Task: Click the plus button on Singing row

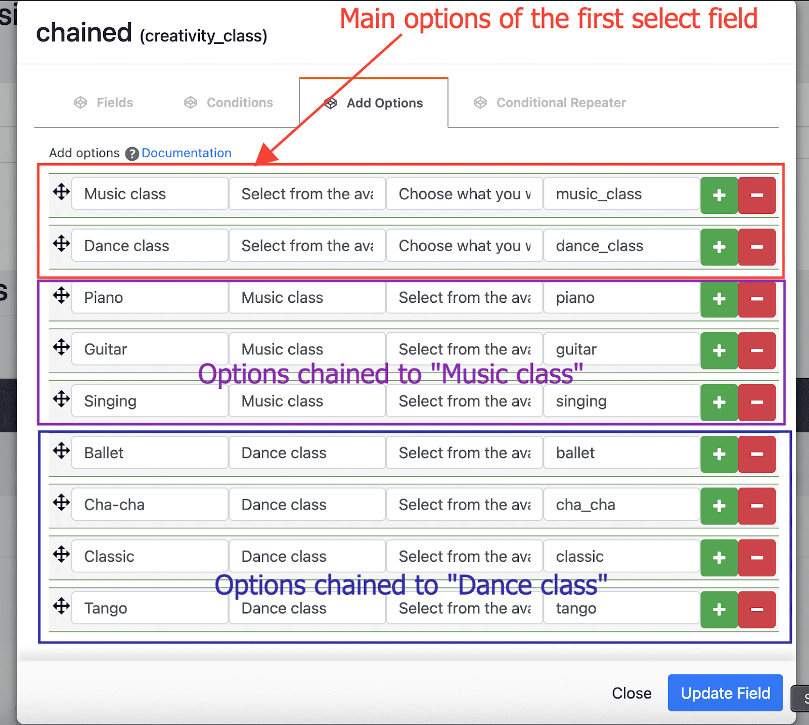Action: 719,402
